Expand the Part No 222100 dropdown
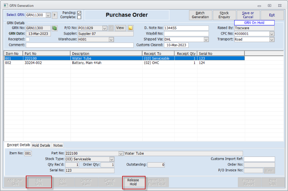Viewport: 288px width, 191px height. pos(121,153)
